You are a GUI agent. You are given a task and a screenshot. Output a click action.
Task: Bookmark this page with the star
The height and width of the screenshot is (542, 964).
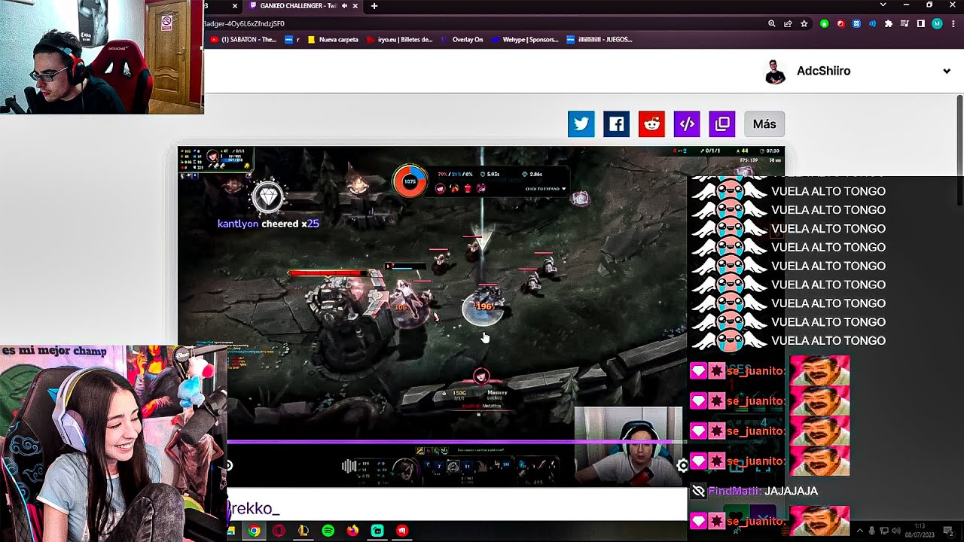pyautogui.click(x=804, y=24)
